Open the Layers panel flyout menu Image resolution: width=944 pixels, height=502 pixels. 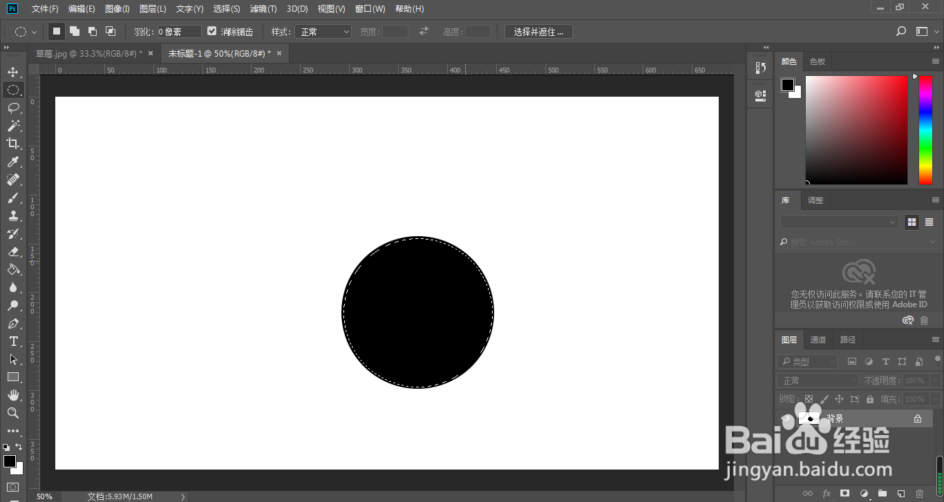(x=936, y=340)
